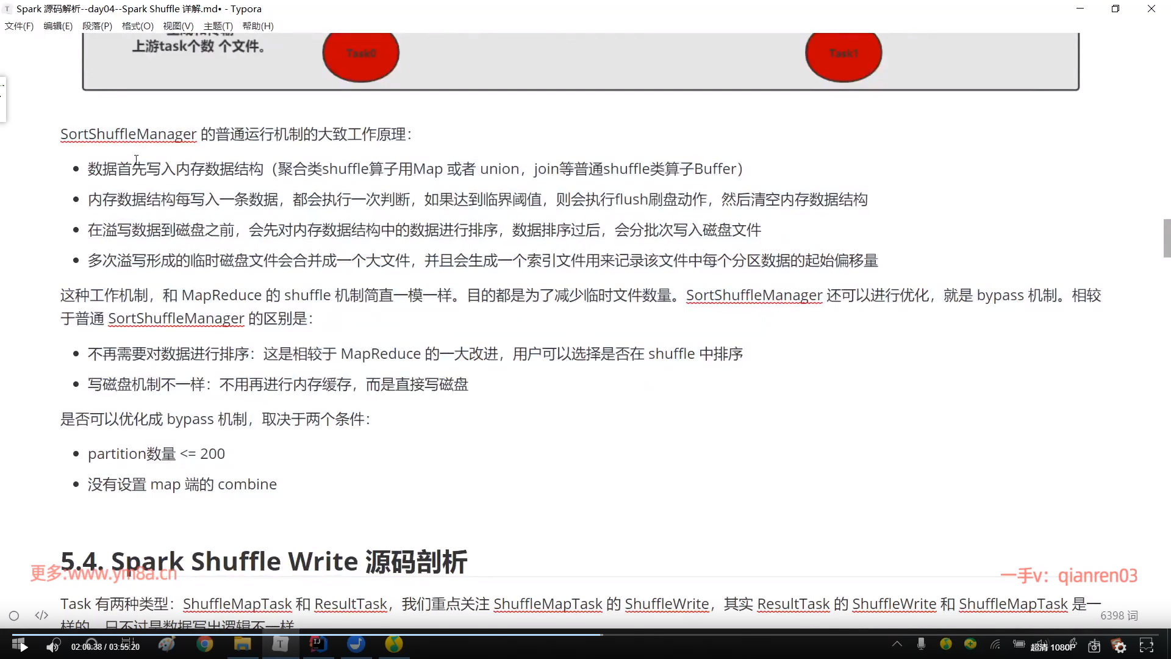
Task: Open the 超清 1080P quality selector
Action: tap(1053, 647)
